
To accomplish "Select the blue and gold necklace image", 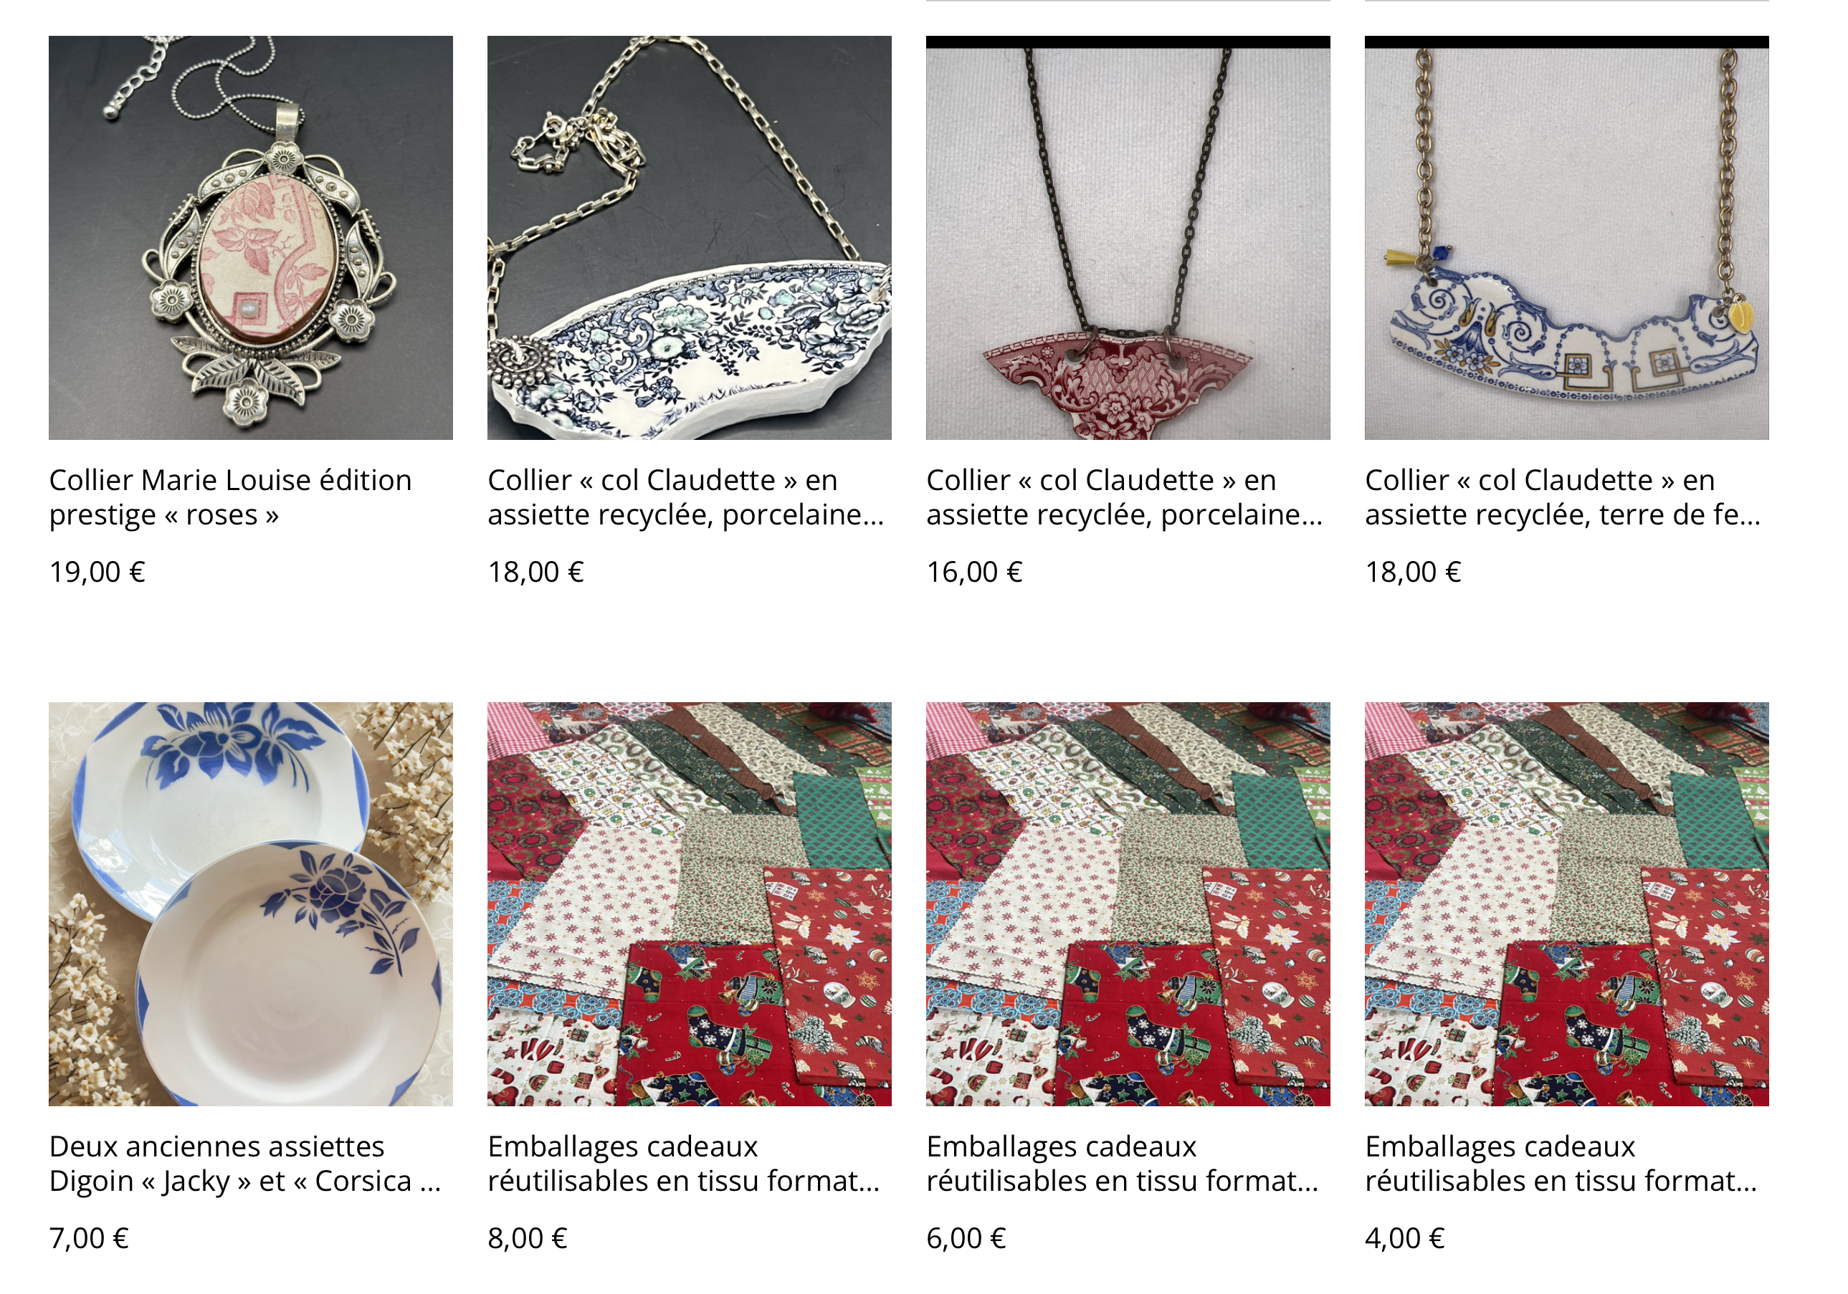I will click(1566, 237).
